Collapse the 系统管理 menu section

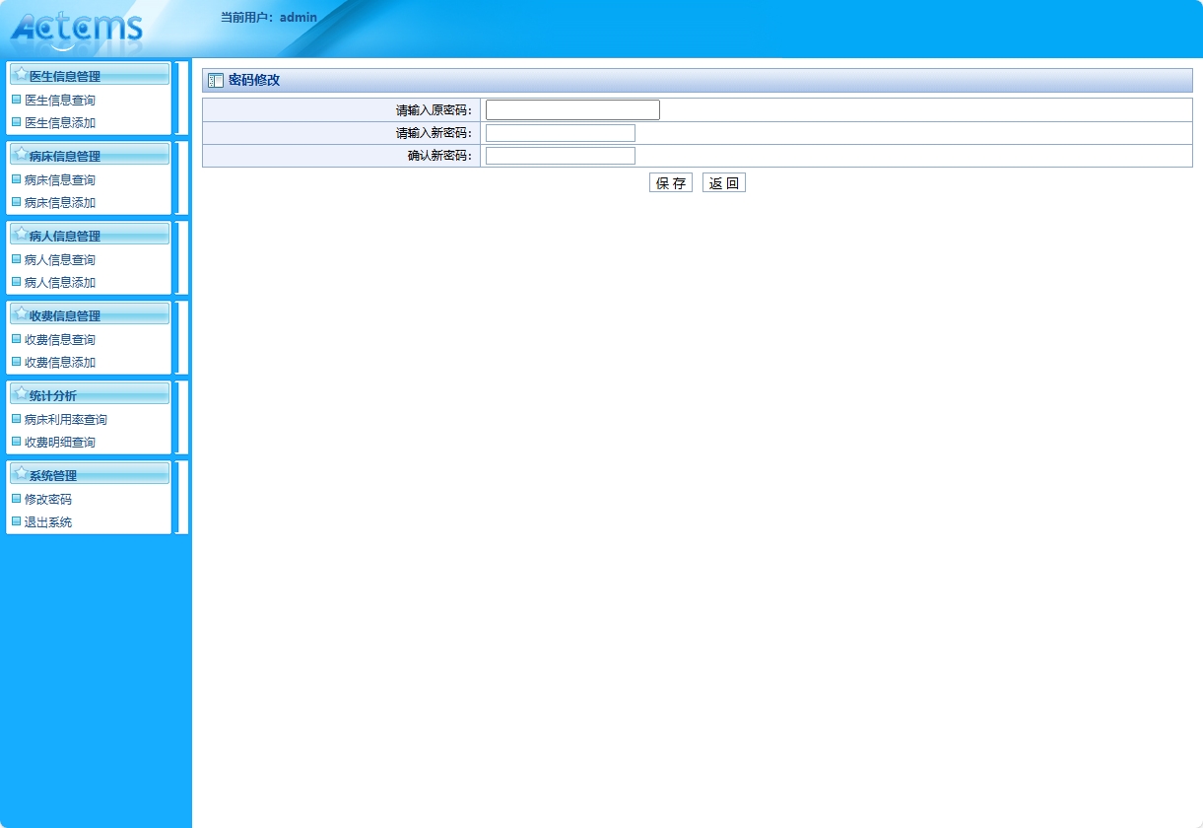pos(90,474)
